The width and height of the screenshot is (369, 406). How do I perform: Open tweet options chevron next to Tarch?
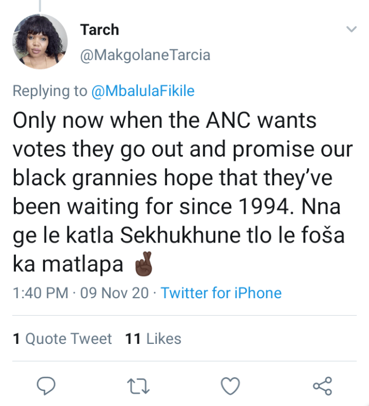(351, 29)
